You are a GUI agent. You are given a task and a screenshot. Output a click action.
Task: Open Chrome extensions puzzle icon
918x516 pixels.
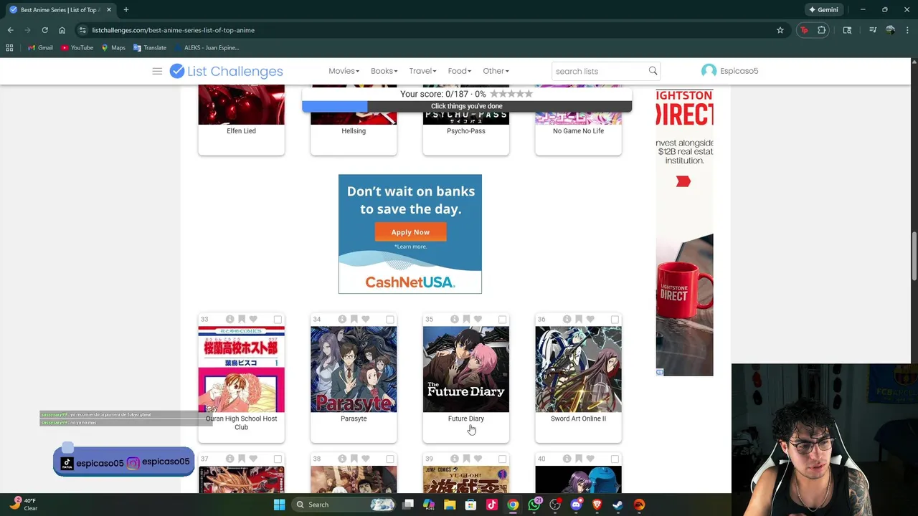point(822,30)
